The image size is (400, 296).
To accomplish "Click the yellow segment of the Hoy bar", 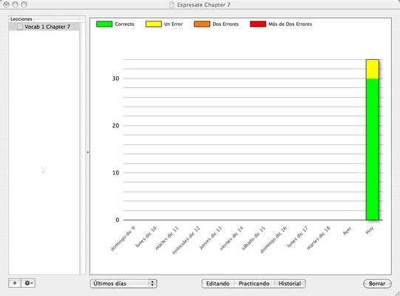I will pyautogui.click(x=373, y=70).
